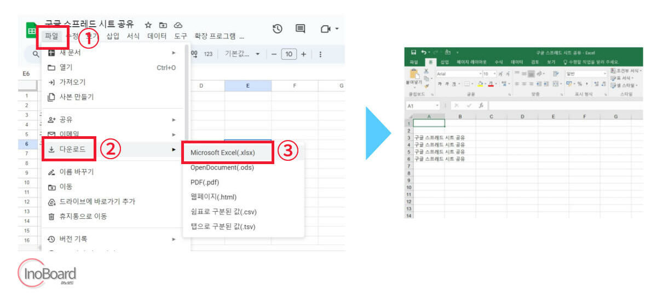Screen dimensions: 657x297
Task: Expand the 공유 submenu
Action: point(174,119)
